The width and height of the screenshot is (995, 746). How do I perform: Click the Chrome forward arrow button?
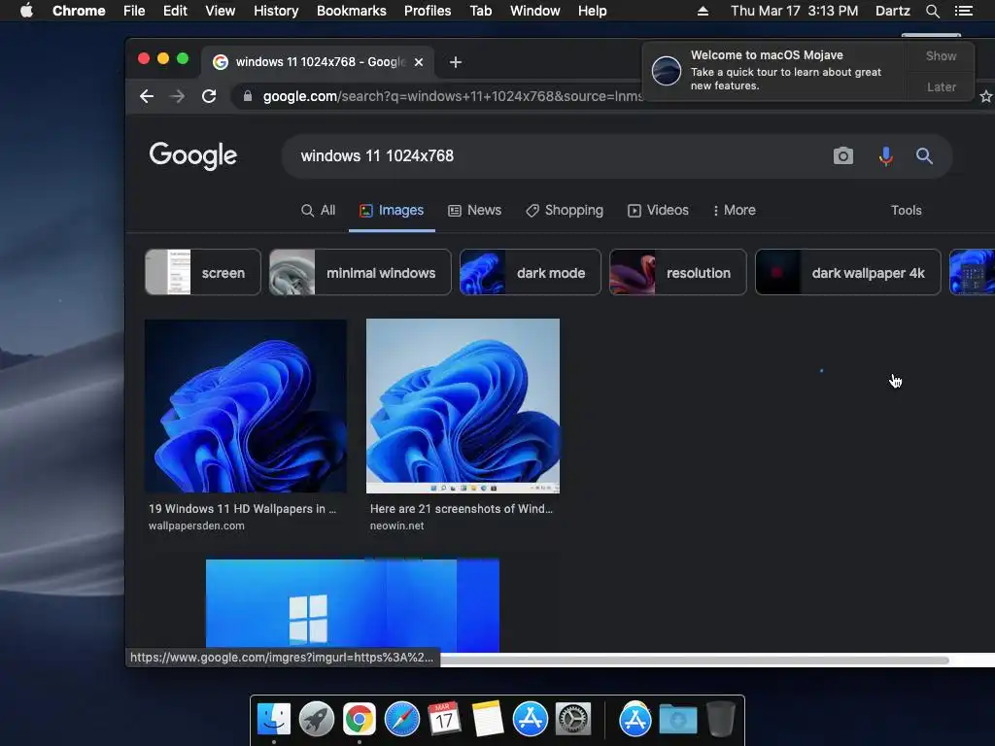pyautogui.click(x=178, y=96)
